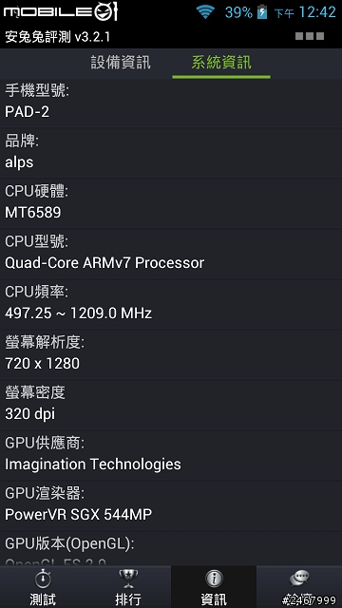Tap the info icon in the bottom bar

click(214, 579)
